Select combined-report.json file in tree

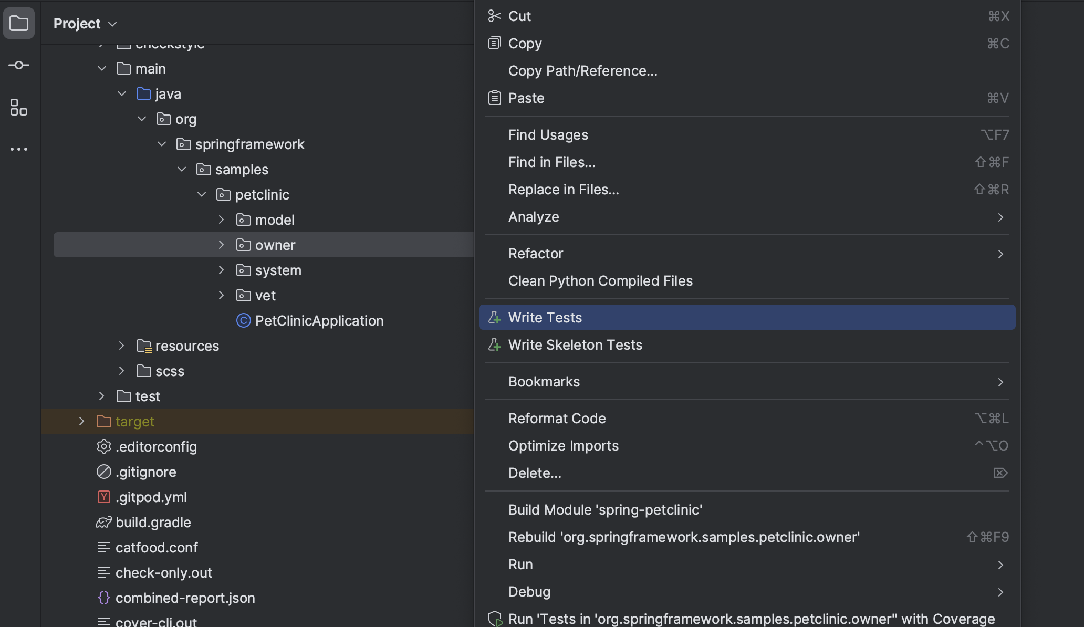pos(185,598)
